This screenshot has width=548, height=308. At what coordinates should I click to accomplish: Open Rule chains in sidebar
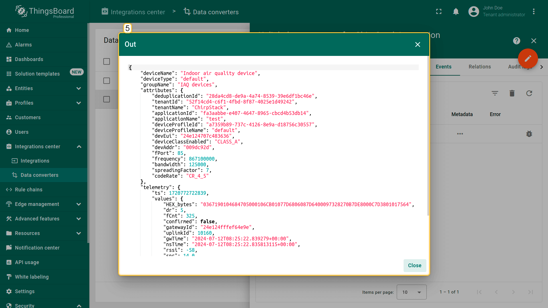(x=29, y=190)
